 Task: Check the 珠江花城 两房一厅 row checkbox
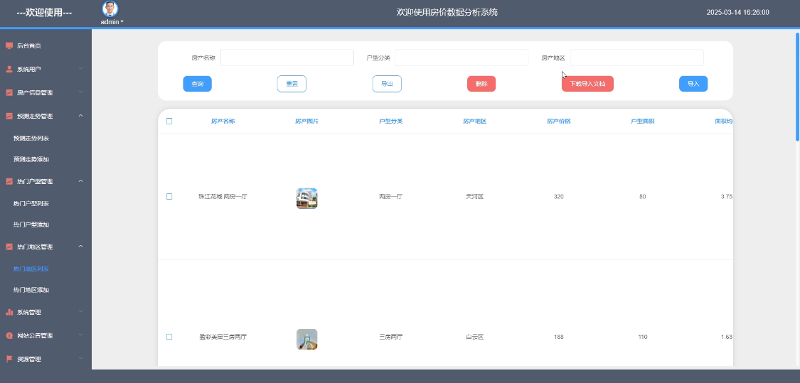point(169,196)
